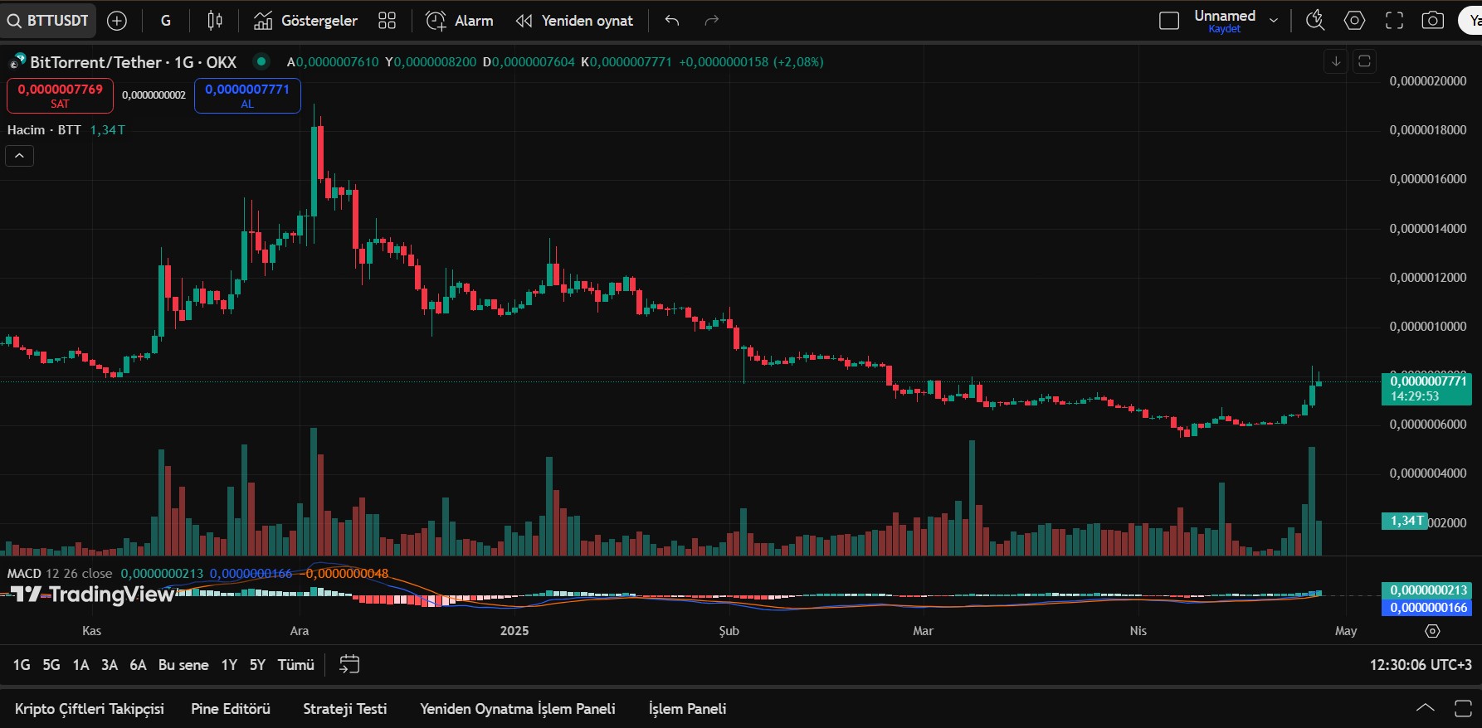Select the Tümü date range

tap(295, 665)
